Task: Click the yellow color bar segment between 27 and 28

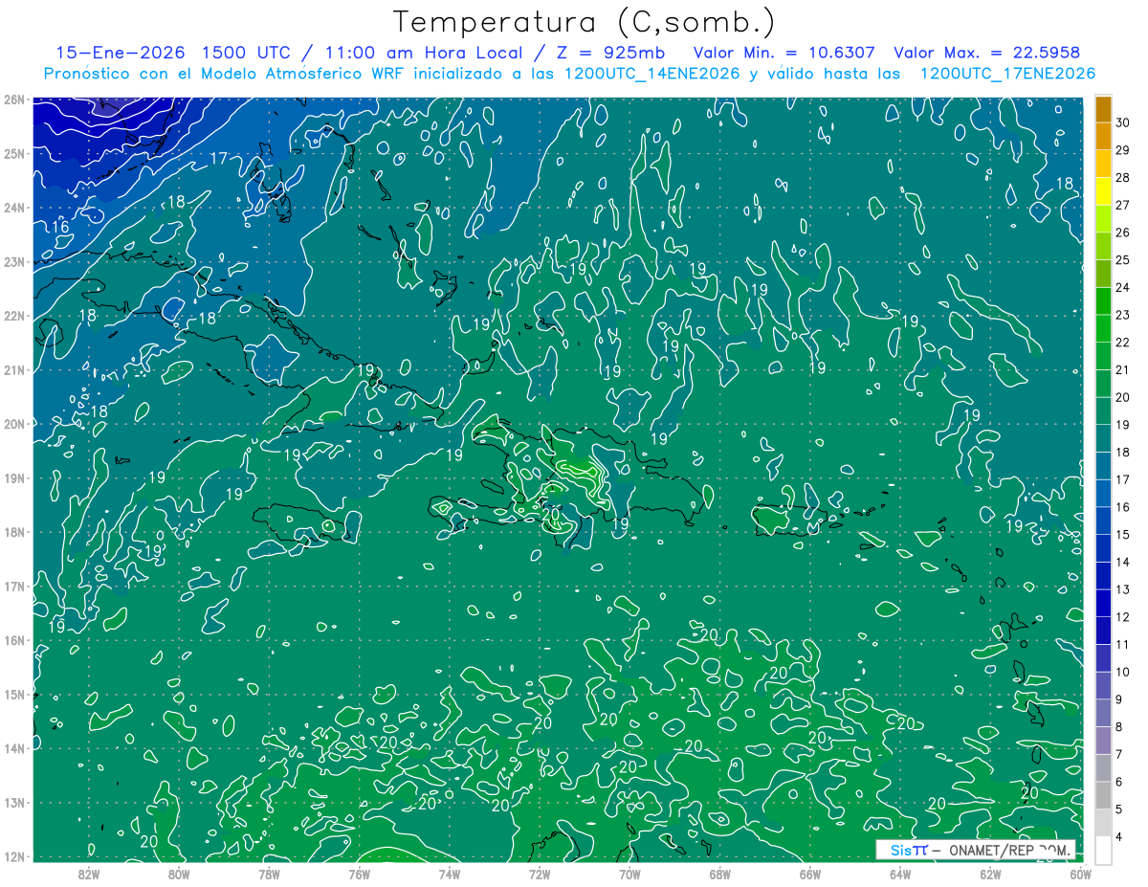Action: coord(1103,191)
